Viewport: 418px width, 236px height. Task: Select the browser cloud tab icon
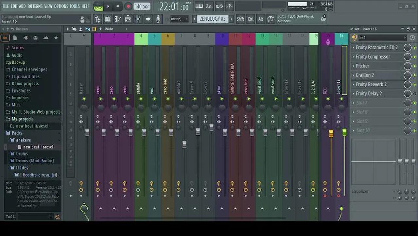[46, 38]
